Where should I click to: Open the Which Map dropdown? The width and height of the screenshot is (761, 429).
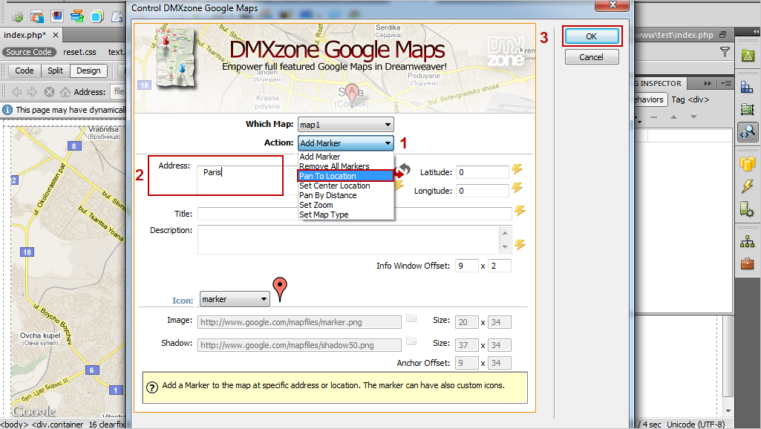click(x=345, y=125)
